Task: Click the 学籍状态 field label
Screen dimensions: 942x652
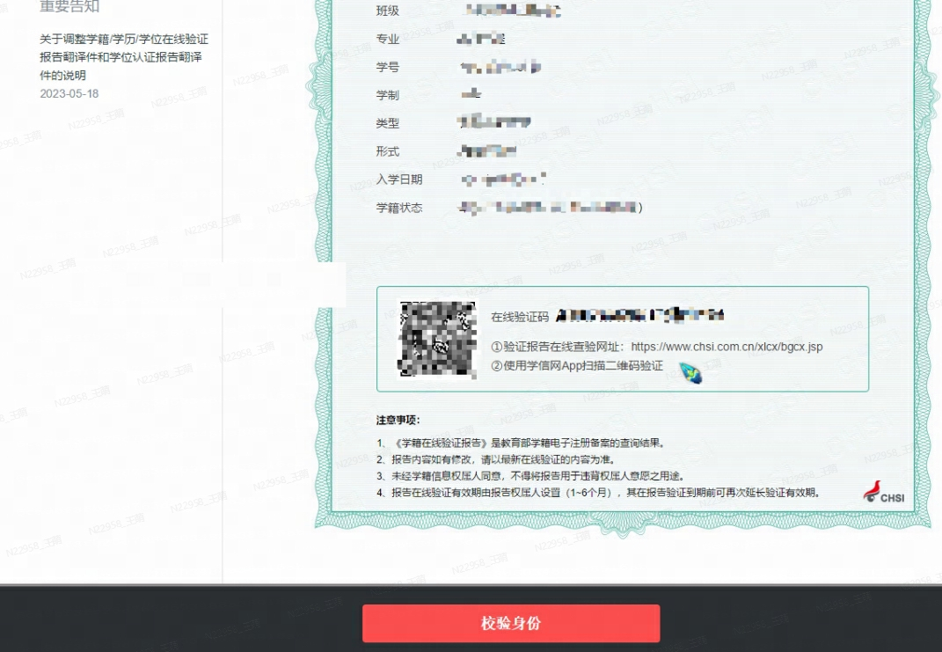Action: click(398, 209)
